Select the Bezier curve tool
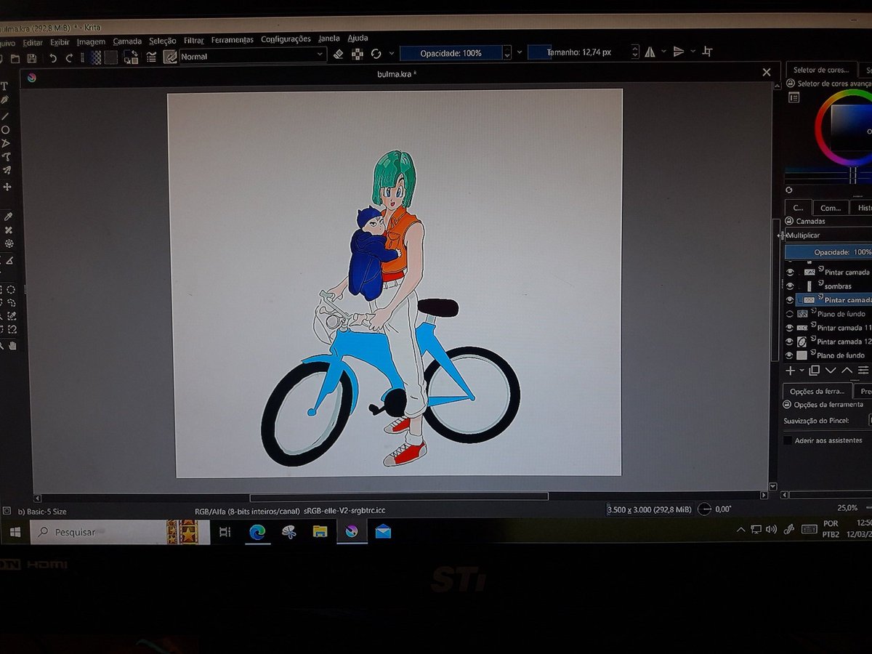Image resolution: width=872 pixels, height=654 pixels. coord(6,157)
